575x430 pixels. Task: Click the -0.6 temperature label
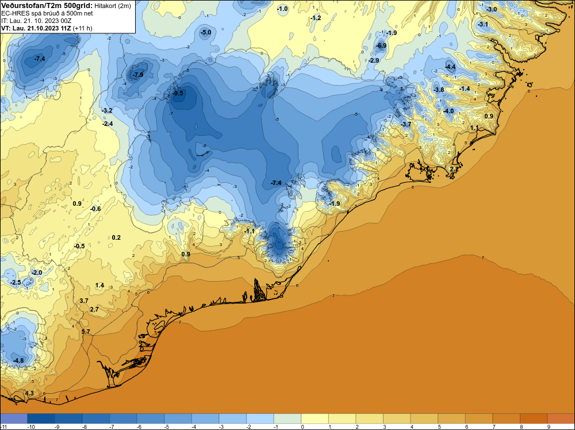click(95, 209)
